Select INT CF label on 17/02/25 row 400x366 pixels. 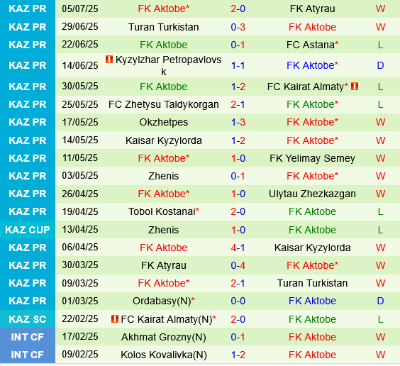pos(27,337)
